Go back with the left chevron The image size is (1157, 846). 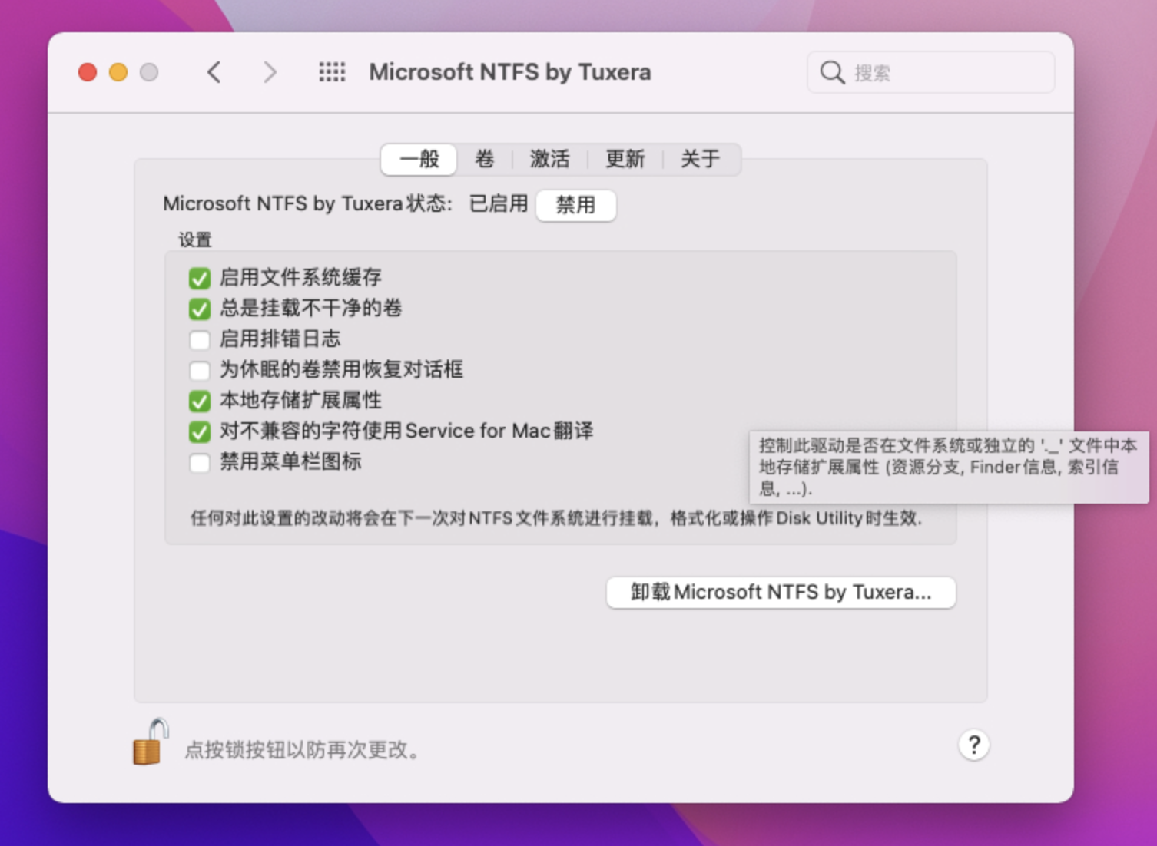(x=214, y=72)
